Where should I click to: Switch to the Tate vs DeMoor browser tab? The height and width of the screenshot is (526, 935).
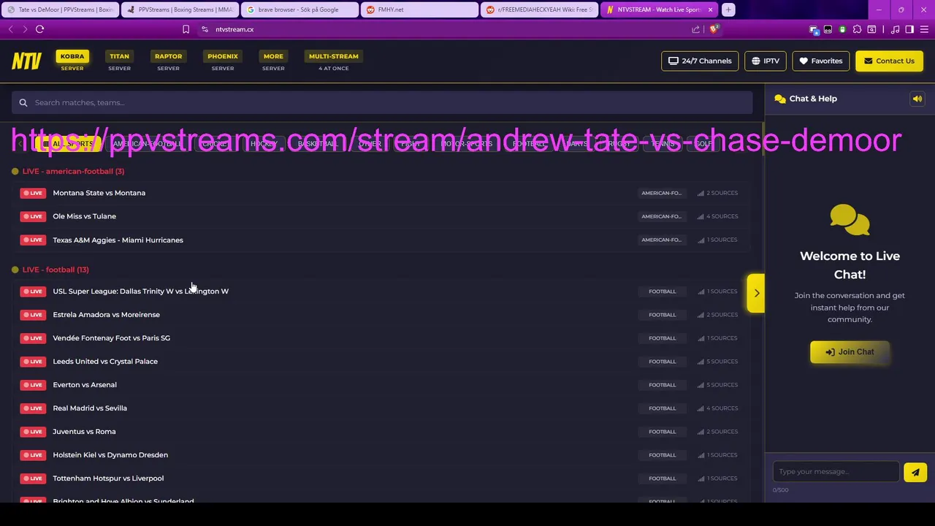pyautogui.click(x=60, y=9)
